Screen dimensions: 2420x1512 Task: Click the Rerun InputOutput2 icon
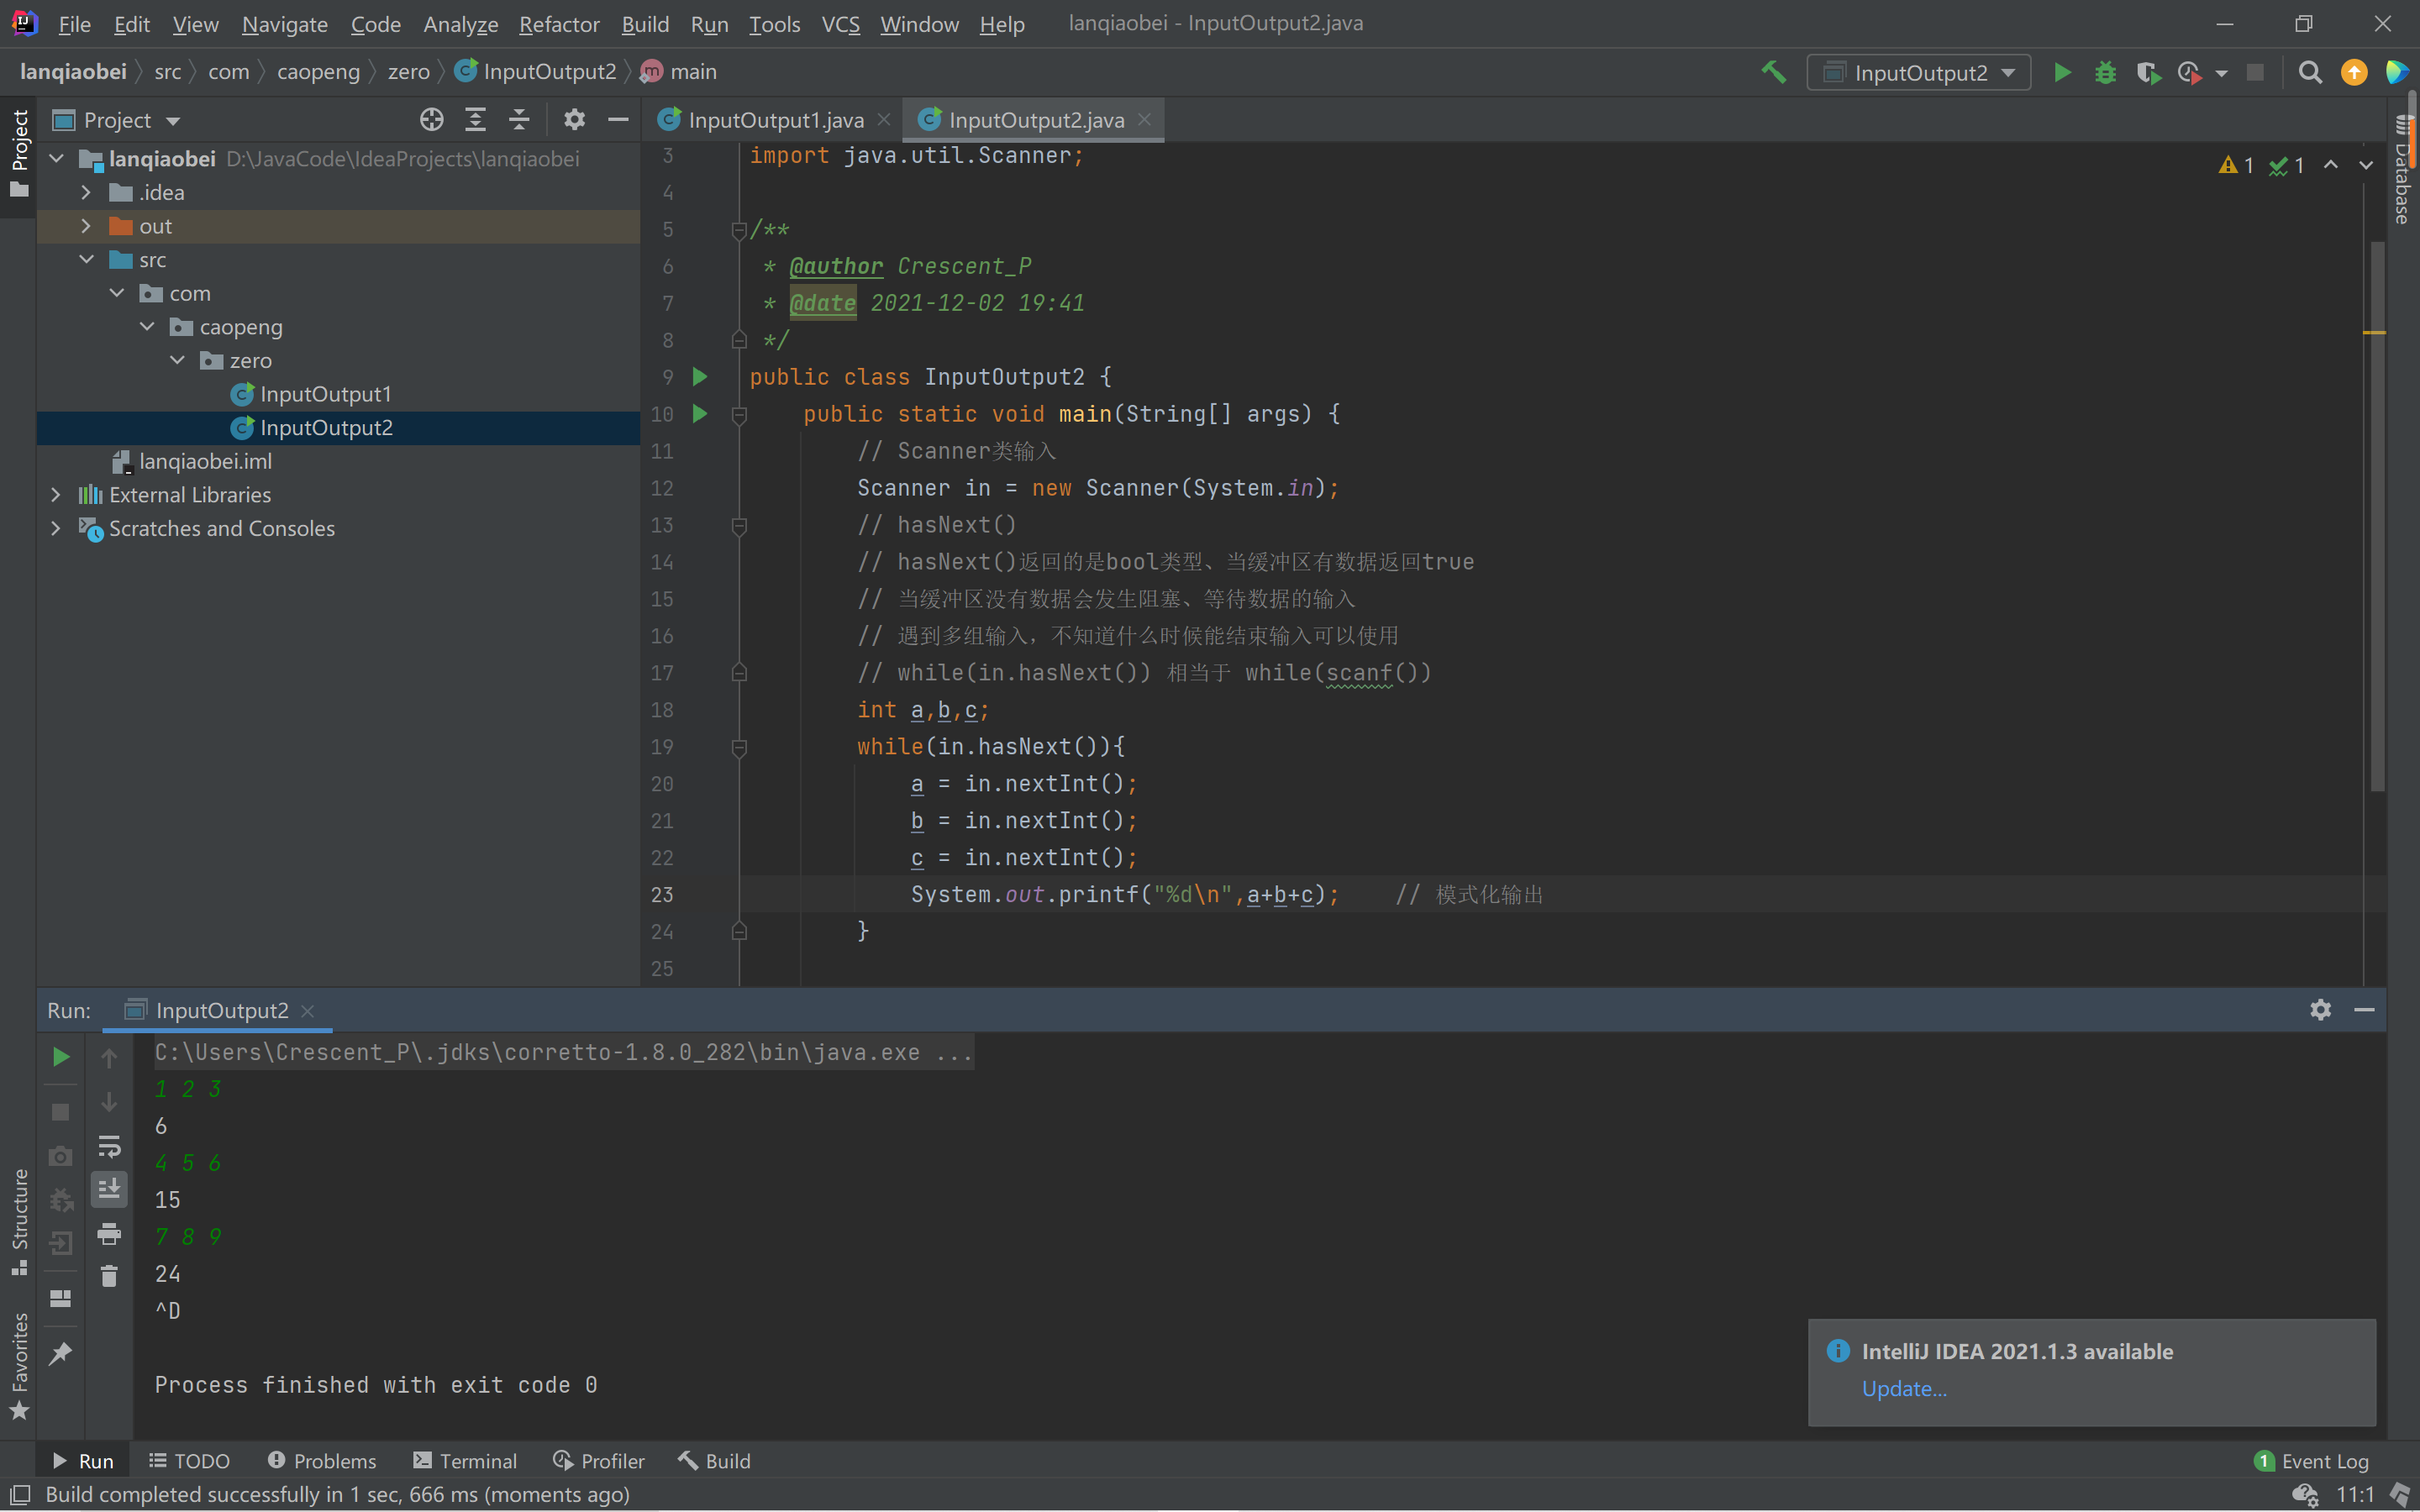click(57, 1058)
